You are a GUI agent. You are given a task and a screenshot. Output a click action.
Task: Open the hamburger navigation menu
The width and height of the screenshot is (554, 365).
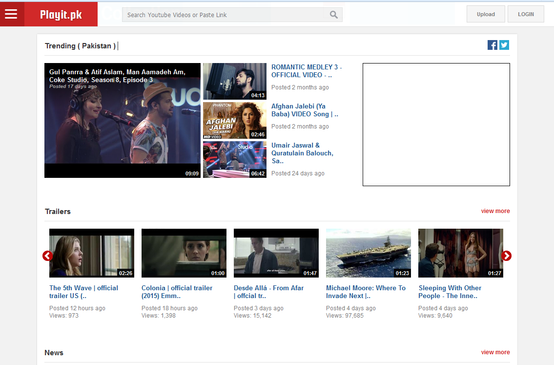point(12,14)
